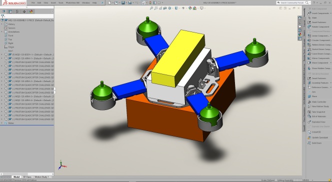Select Curve Driven Component Pattern

[319, 54]
